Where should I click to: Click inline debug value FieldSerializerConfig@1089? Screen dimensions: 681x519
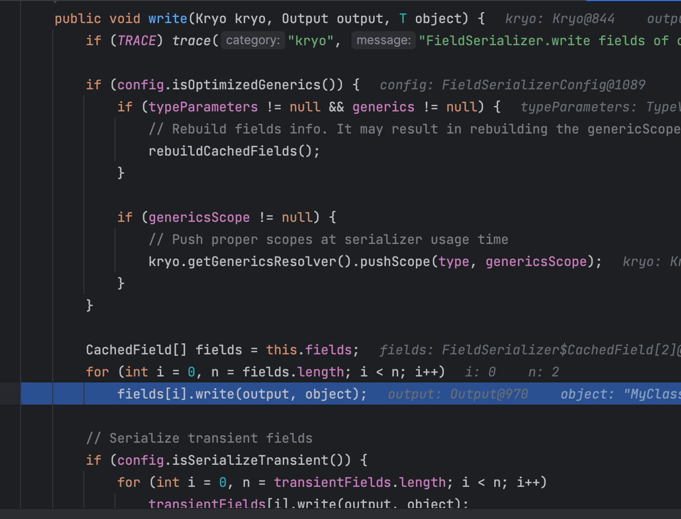tap(543, 85)
